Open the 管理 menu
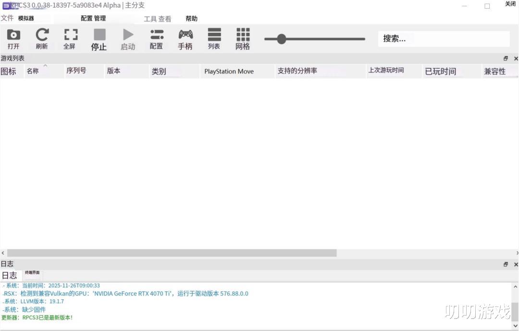This screenshot has width=519, height=331. pyautogui.click(x=100, y=18)
